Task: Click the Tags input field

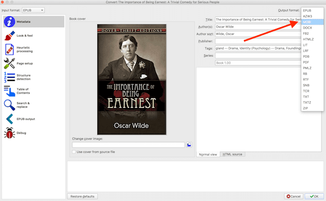Action: pyautogui.click(x=258, y=48)
